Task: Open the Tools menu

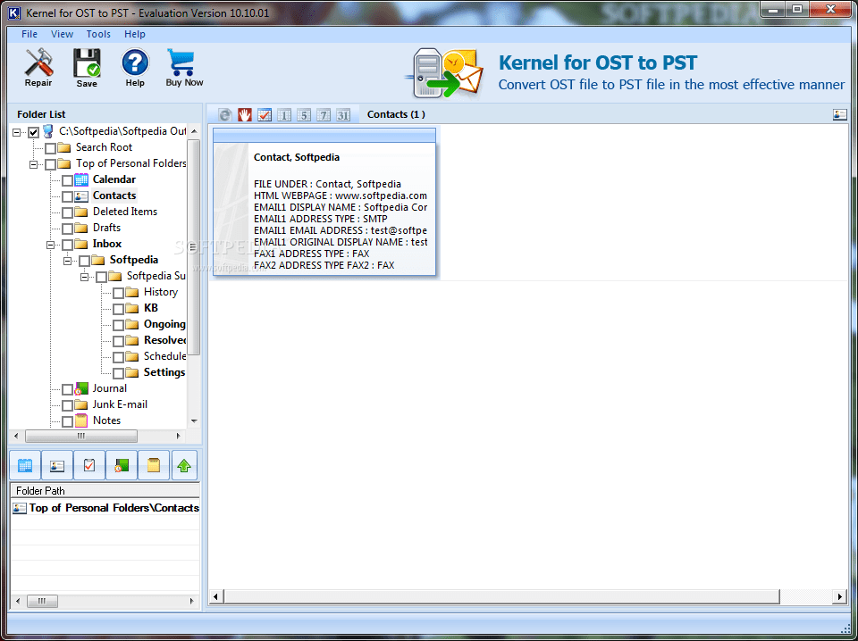Action: [98, 34]
